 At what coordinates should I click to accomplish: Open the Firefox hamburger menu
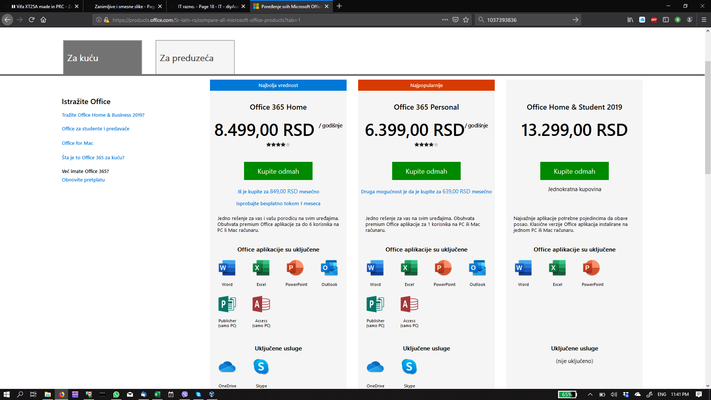(704, 20)
